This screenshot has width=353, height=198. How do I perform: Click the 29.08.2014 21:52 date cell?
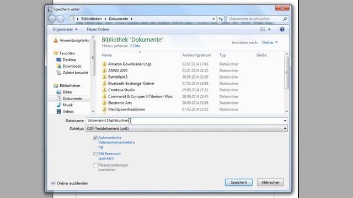point(195,90)
